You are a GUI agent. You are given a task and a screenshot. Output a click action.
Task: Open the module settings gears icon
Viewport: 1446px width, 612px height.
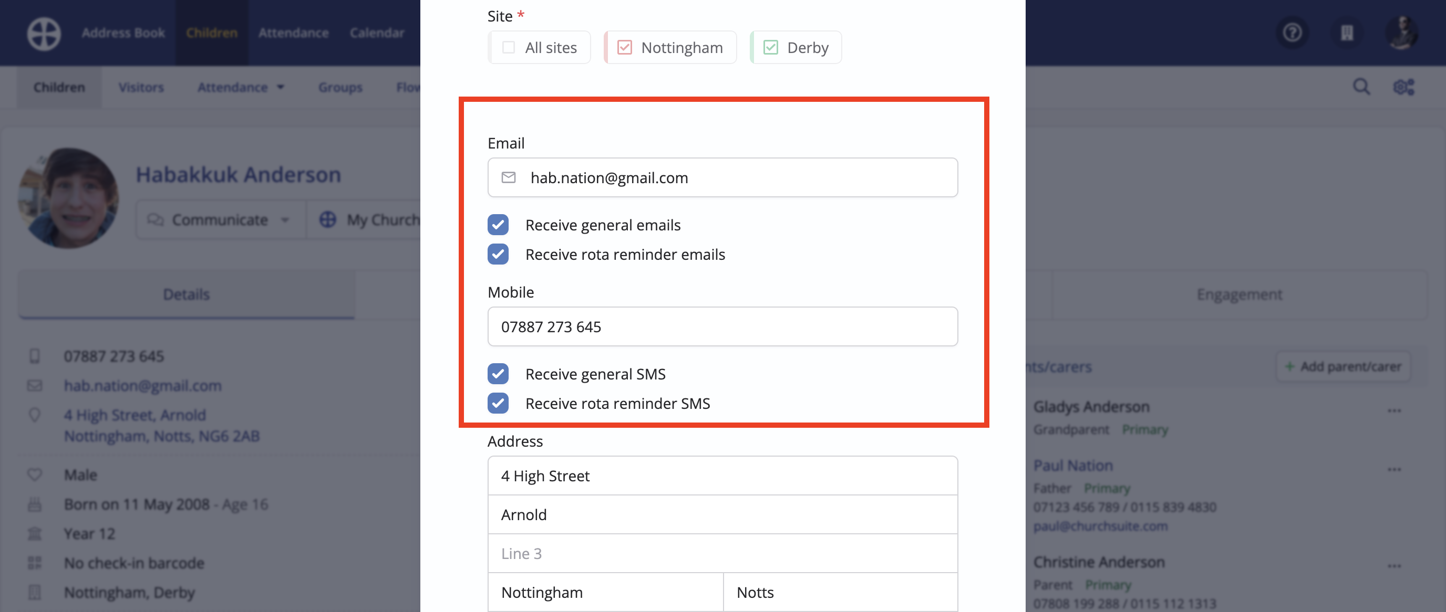(1403, 87)
